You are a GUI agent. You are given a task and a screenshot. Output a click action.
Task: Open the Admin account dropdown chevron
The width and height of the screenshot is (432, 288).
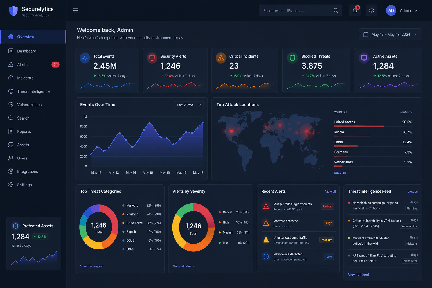tap(416, 10)
